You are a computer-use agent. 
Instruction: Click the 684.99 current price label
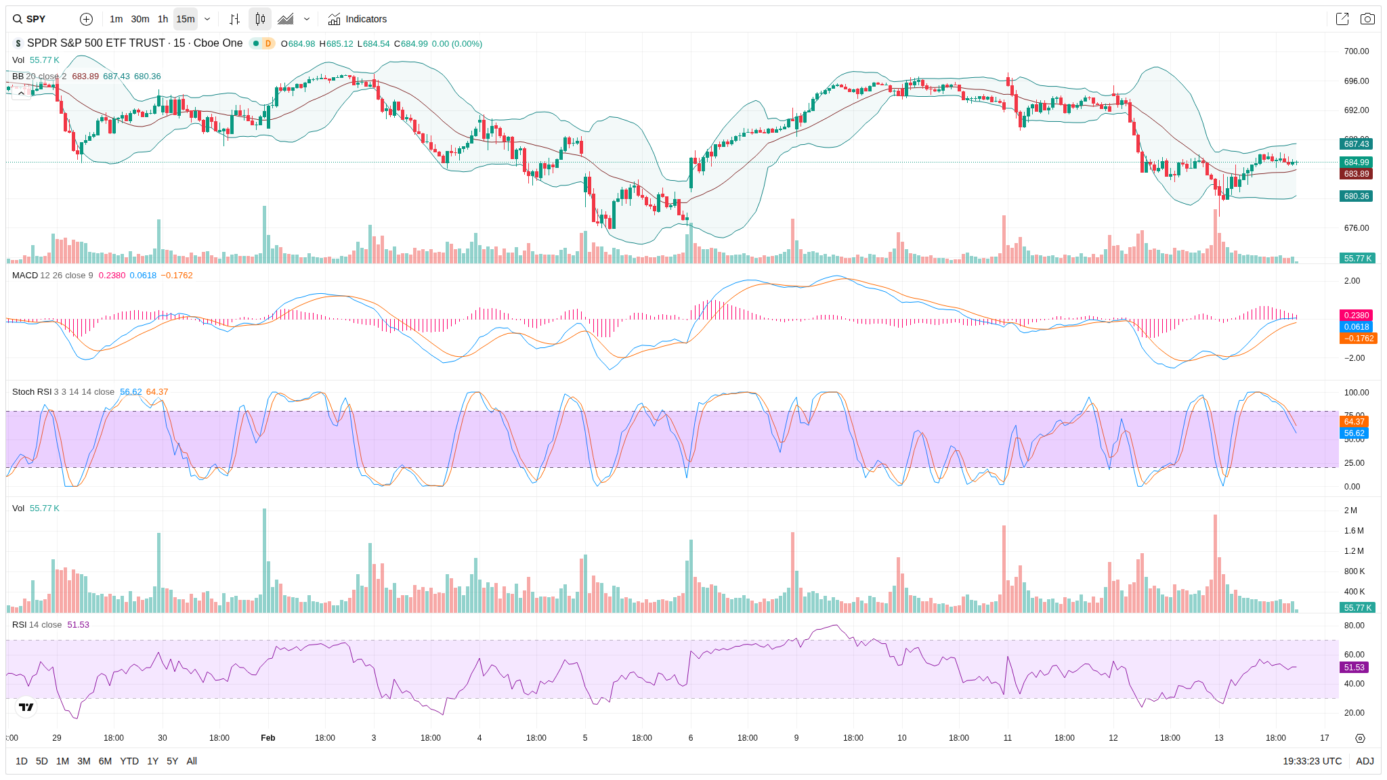[x=1356, y=162]
